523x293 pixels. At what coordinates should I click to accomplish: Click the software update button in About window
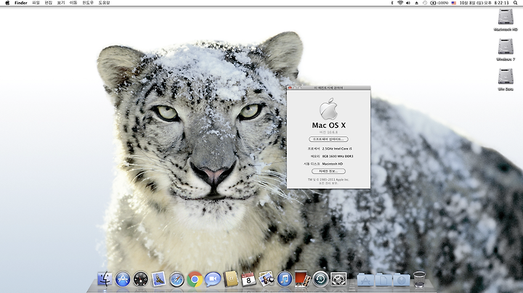(328, 139)
